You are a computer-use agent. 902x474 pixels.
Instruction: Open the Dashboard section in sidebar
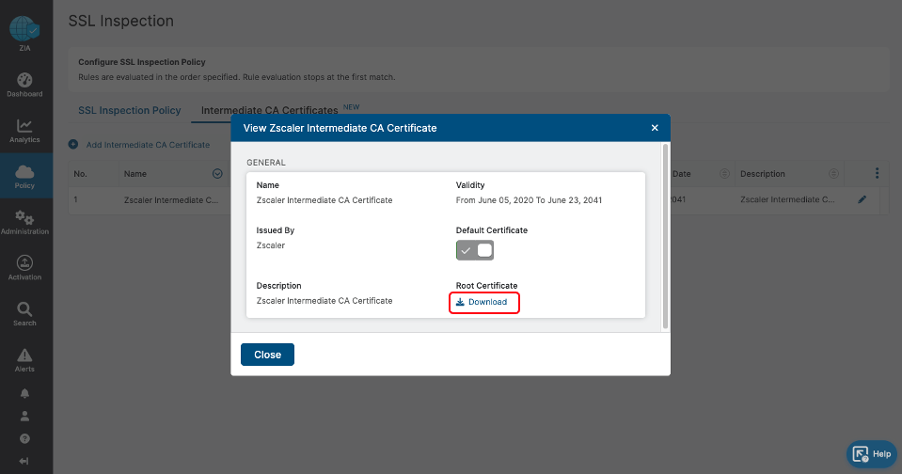point(24,85)
